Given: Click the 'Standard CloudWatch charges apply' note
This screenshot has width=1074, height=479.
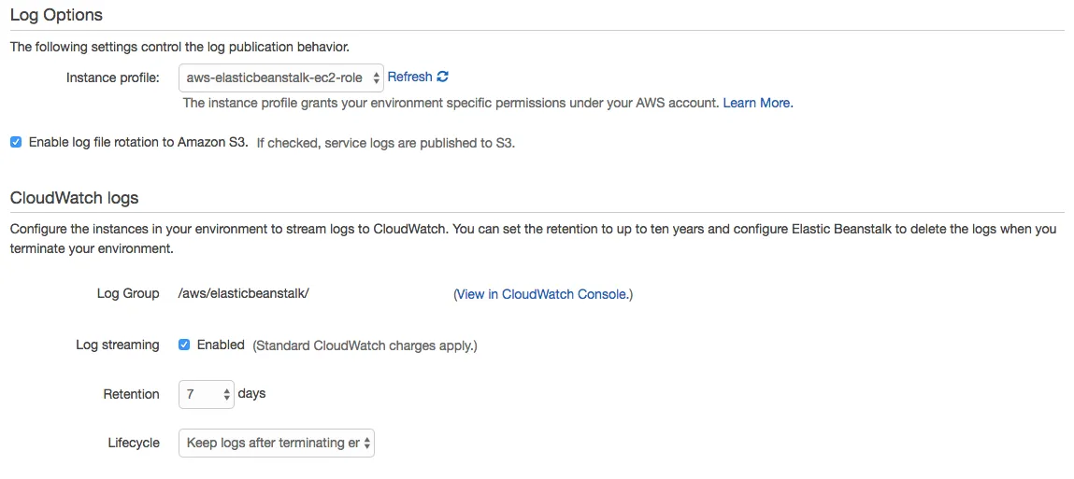Looking at the screenshot, I should [x=365, y=345].
